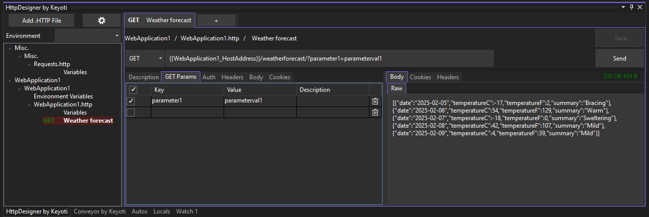The height and width of the screenshot is (217, 649).
Task: Click the raw JSON response text
Action: 505,118
